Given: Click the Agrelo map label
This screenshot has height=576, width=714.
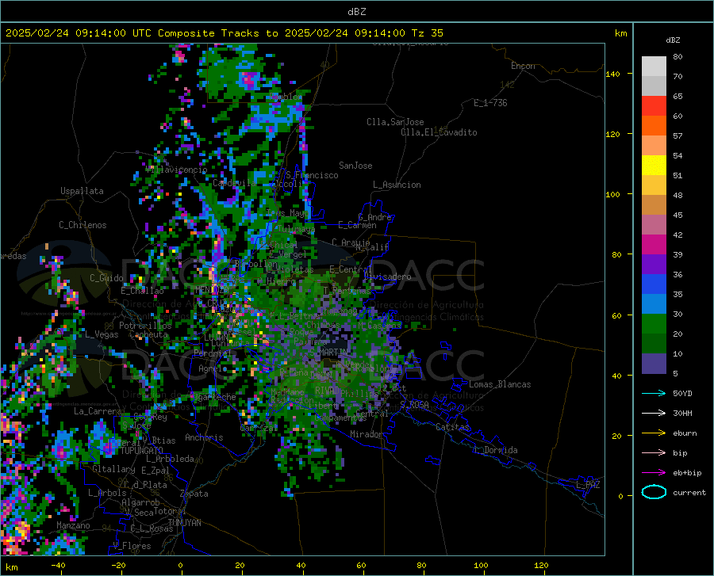Looking at the screenshot, I should [x=213, y=368].
